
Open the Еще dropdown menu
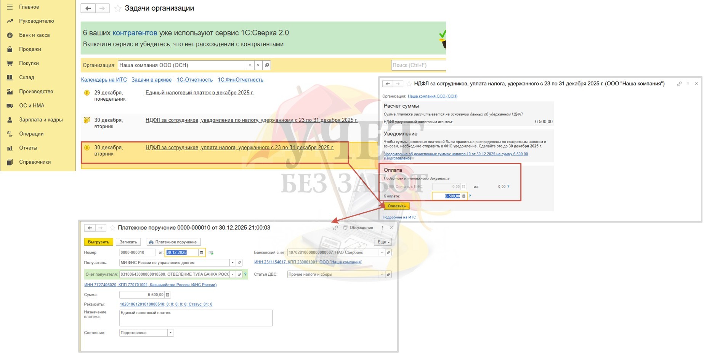[383, 242]
